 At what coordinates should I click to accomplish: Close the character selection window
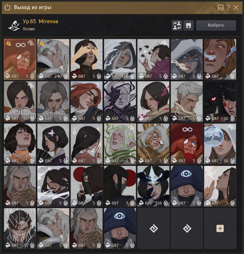tap(236, 7)
